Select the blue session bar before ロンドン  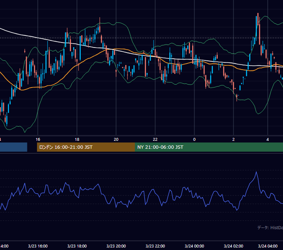pyautogui.click(x=14, y=147)
